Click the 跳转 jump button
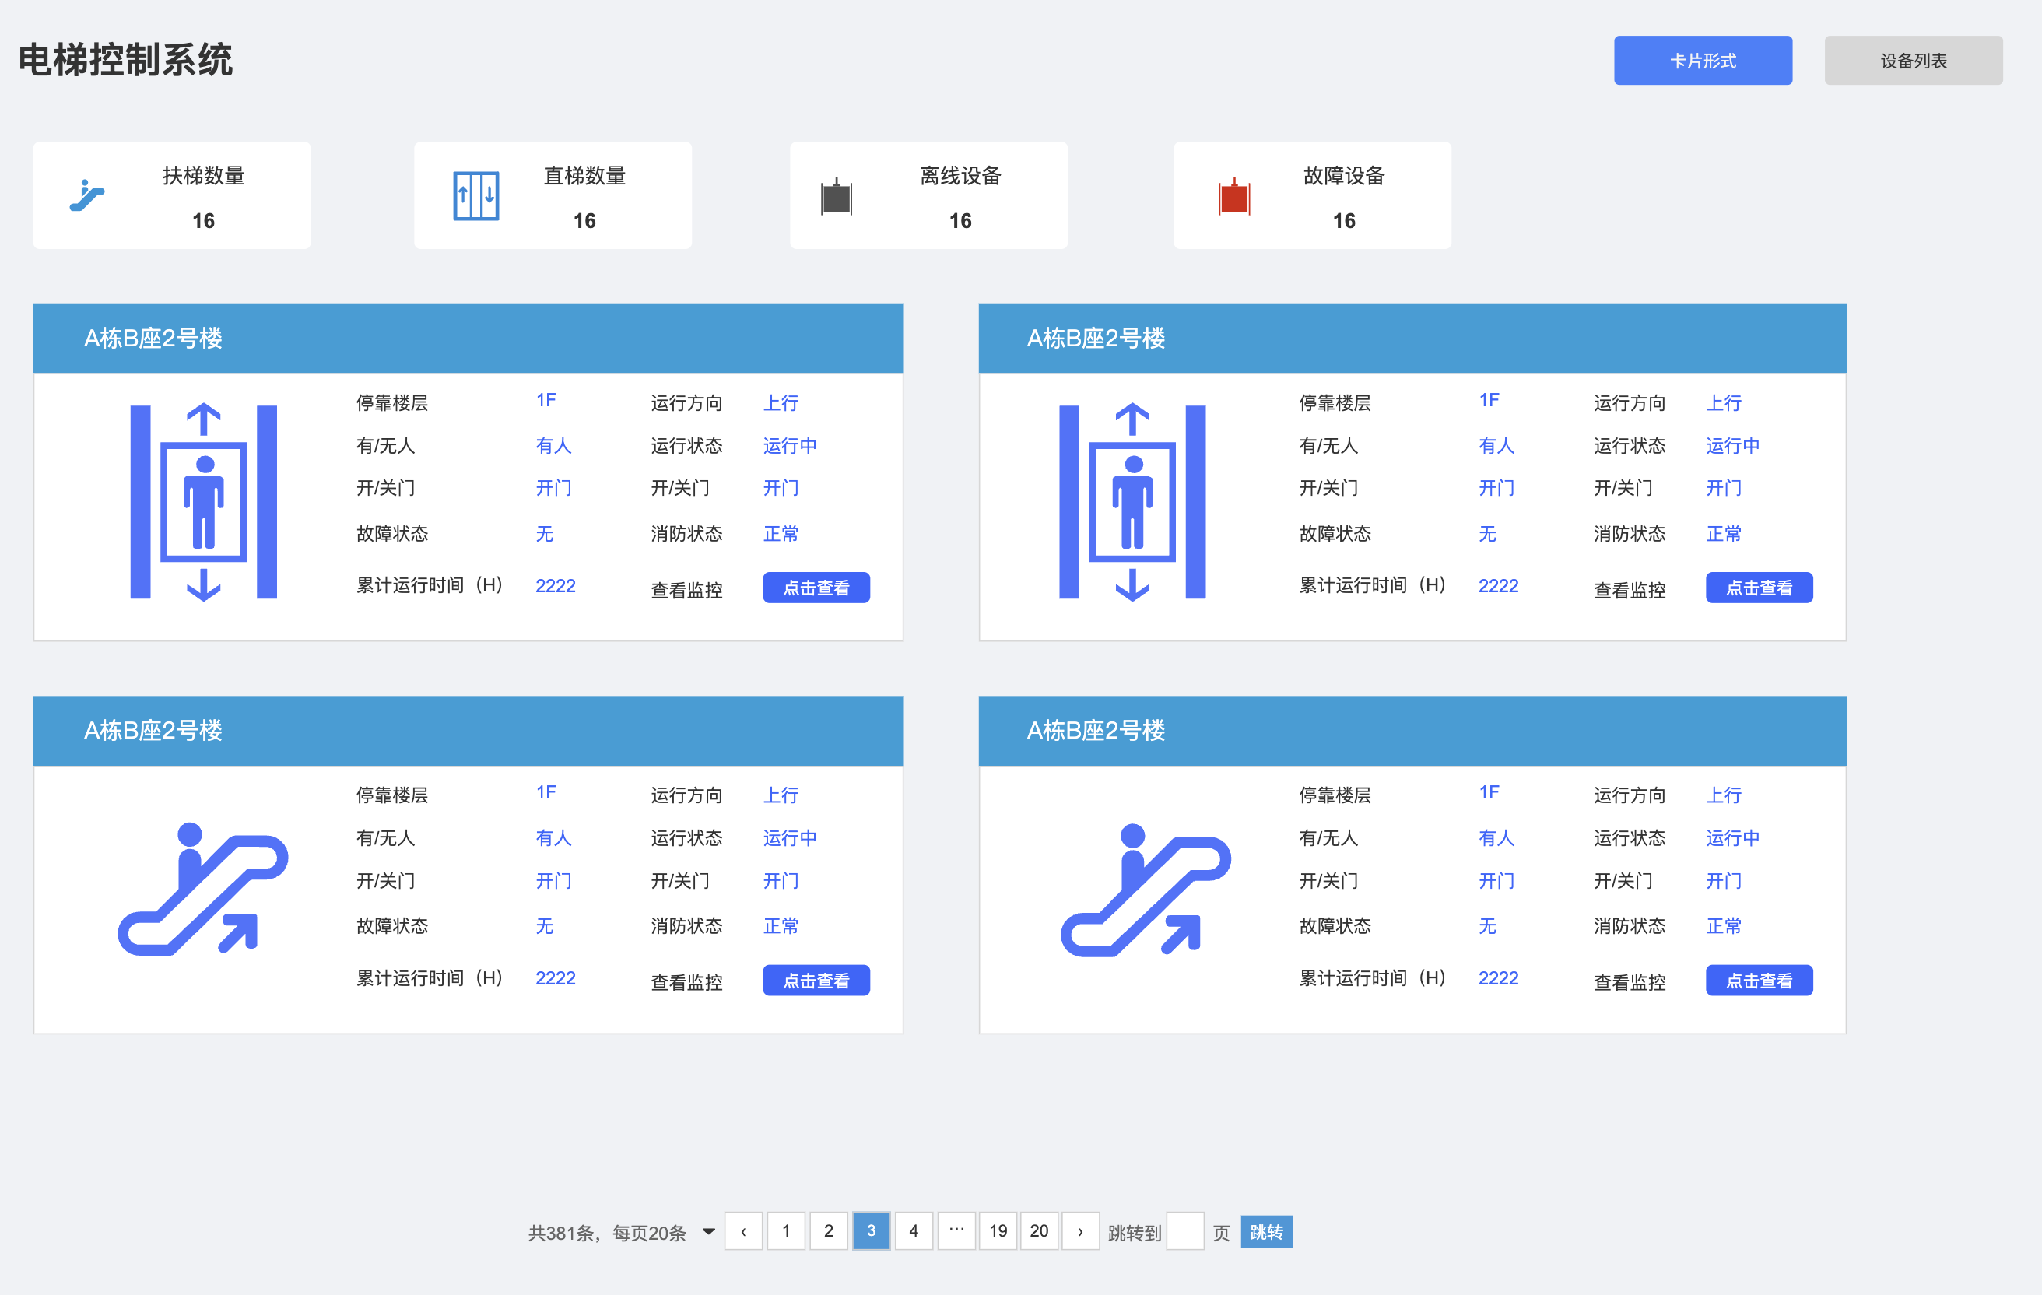Screen dimensions: 2042x1295 [1265, 1231]
